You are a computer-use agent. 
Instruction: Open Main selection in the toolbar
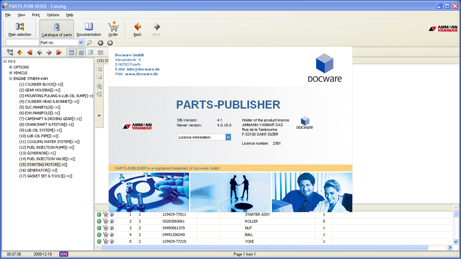(x=20, y=29)
